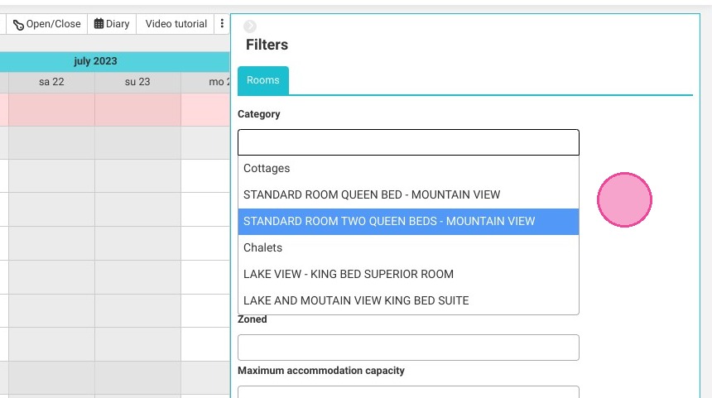
Task: Select the Cottages category
Action: point(408,168)
